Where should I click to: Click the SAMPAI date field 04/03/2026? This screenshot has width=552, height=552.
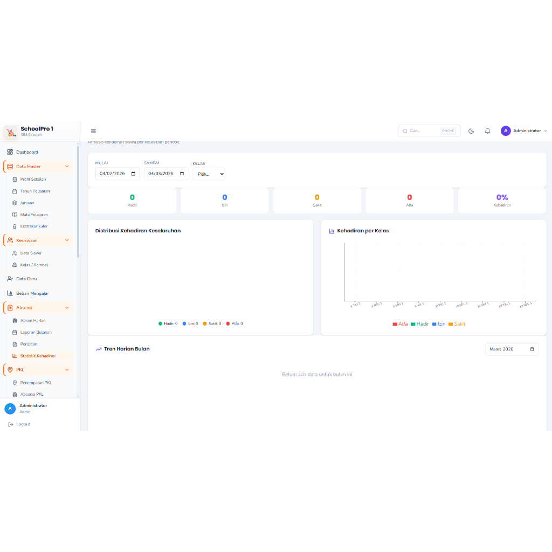click(x=166, y=174)
